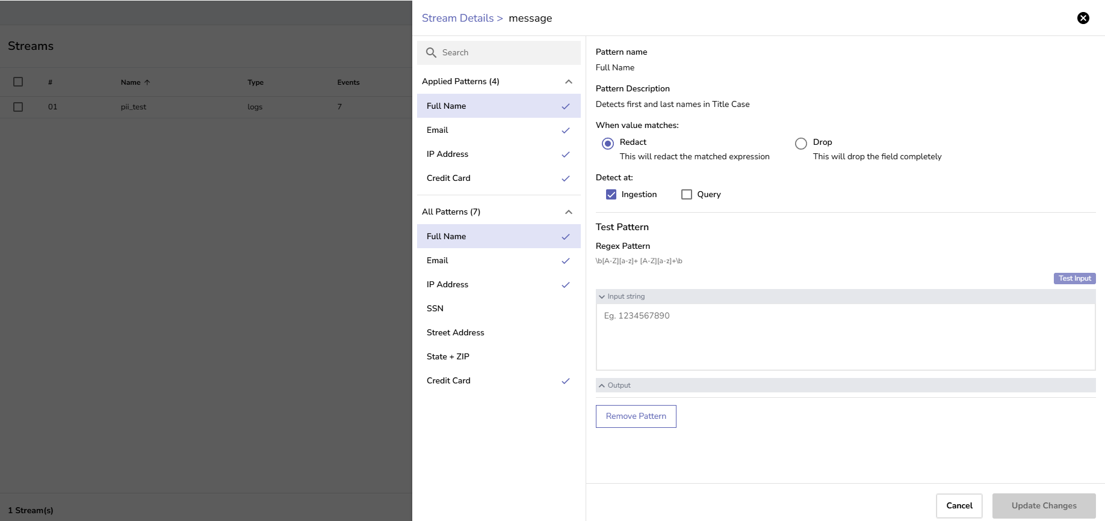Click the Stream Details breadcrumb link

(457, 19)
